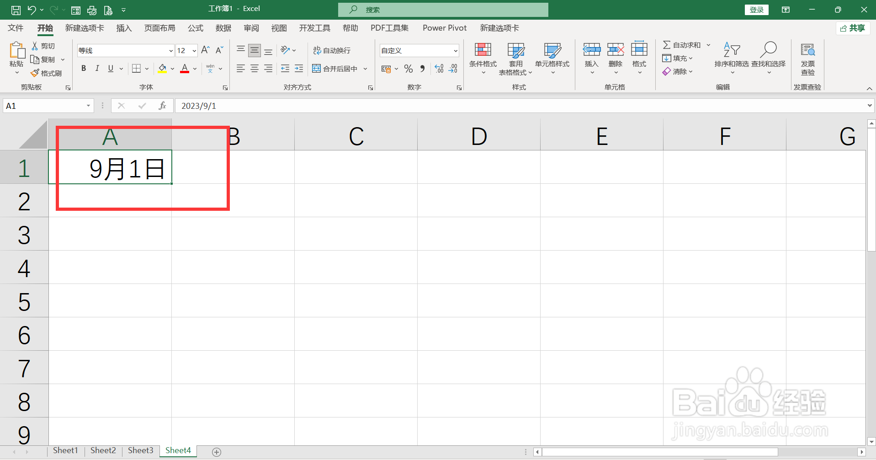Decrease decimal places icon
Viewport: 876px width, 460px height.
point(453,69)
